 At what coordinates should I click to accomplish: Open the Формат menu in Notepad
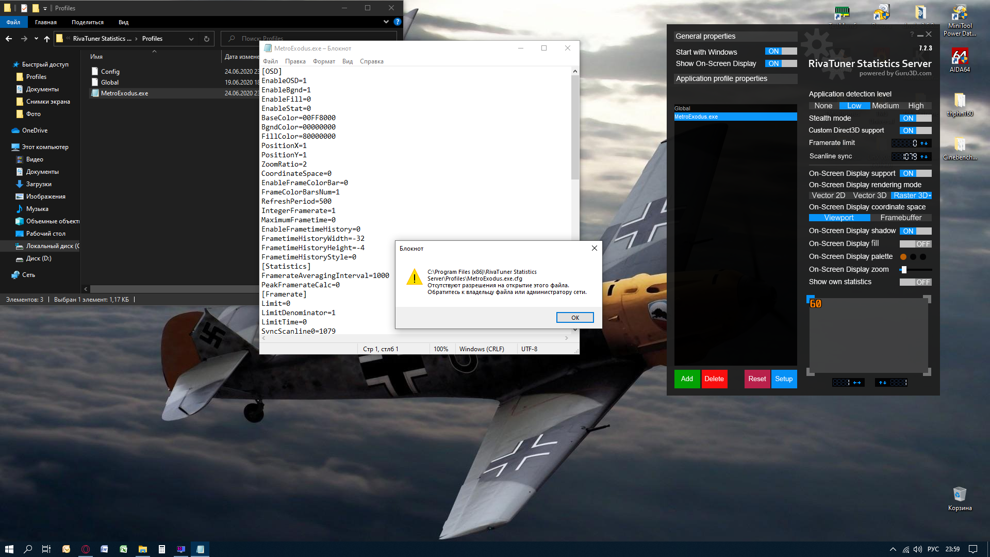tap(324, 61)
